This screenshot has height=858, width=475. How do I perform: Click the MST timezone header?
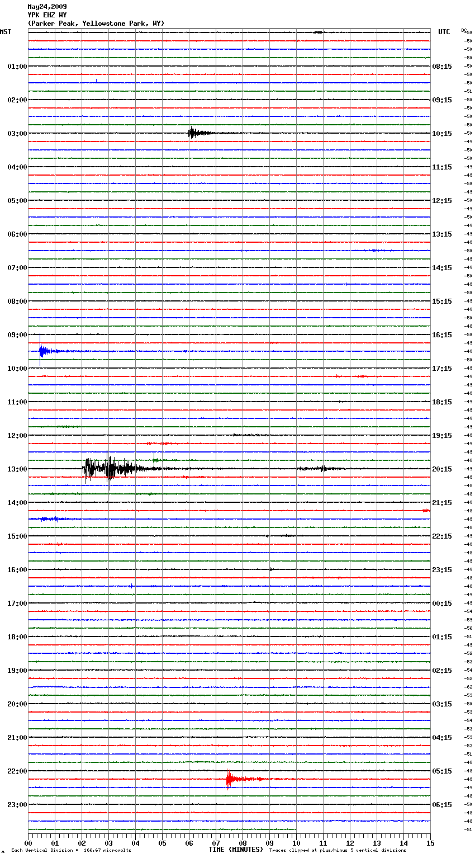coord(6,32)
